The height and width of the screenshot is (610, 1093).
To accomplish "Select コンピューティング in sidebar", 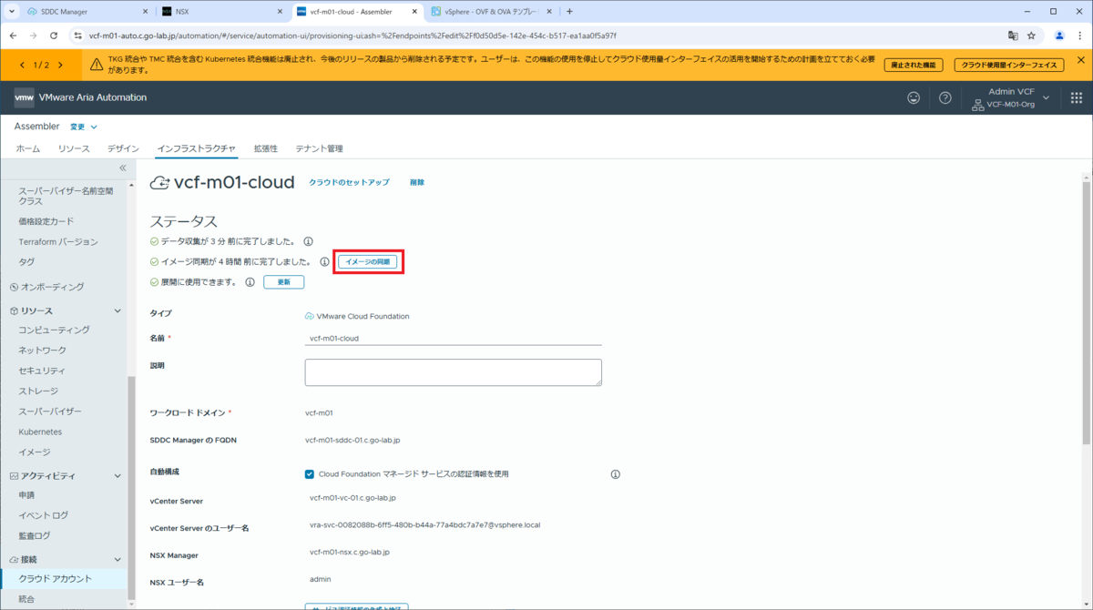I will click(55, 330).
